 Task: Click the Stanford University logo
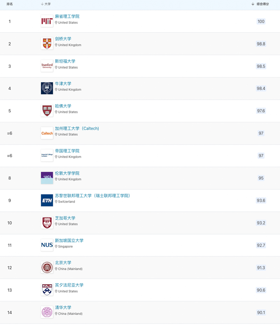click(47, 66)
